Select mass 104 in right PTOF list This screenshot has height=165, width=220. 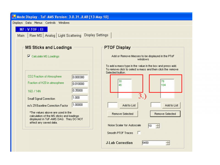coord(163,85)
